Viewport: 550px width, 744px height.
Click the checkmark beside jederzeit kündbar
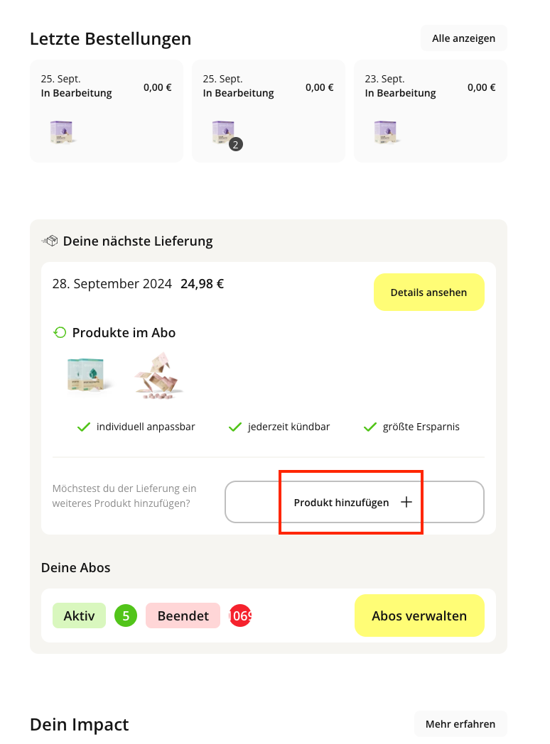coord(235,427)
